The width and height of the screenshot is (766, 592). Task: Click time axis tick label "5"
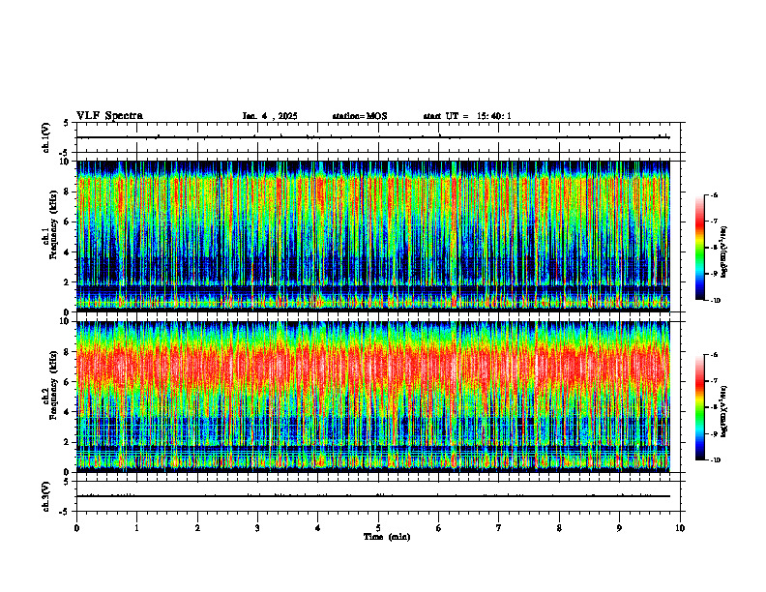pos(378,528)
